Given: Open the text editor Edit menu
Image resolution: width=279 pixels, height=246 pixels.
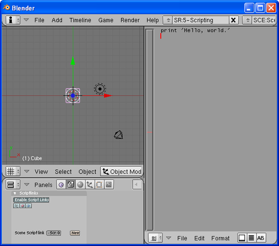Looking at the screenshot, I should pos(199,239).
